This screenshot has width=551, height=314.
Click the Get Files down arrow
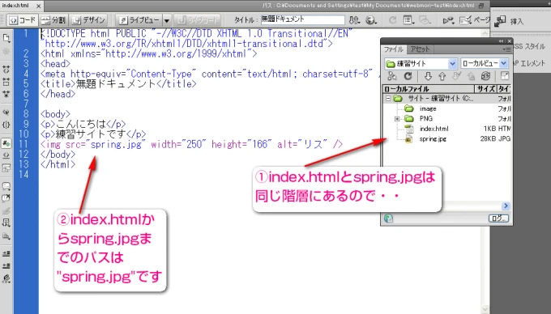tap(428, 76)
